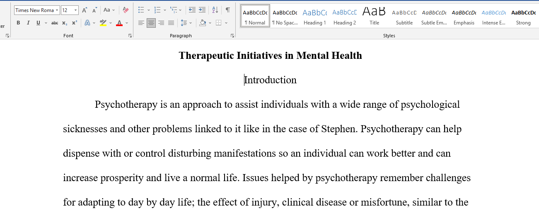Open Times New Roman font name dropdown

point(57,10)
